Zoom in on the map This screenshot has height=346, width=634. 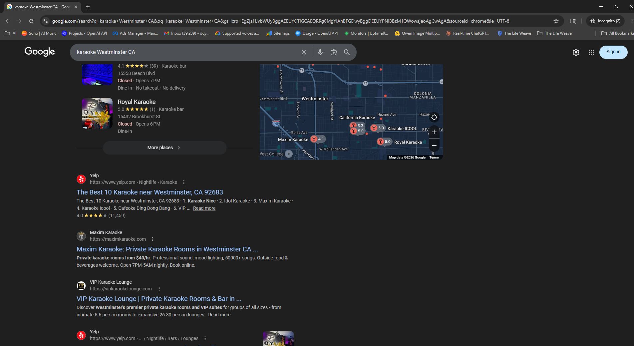(x=434, y=132)
